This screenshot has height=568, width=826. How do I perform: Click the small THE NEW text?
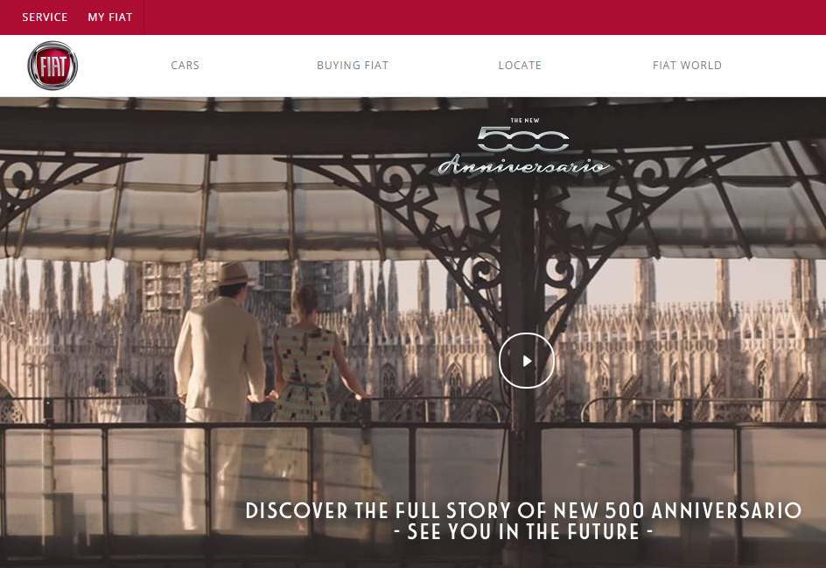525,121
